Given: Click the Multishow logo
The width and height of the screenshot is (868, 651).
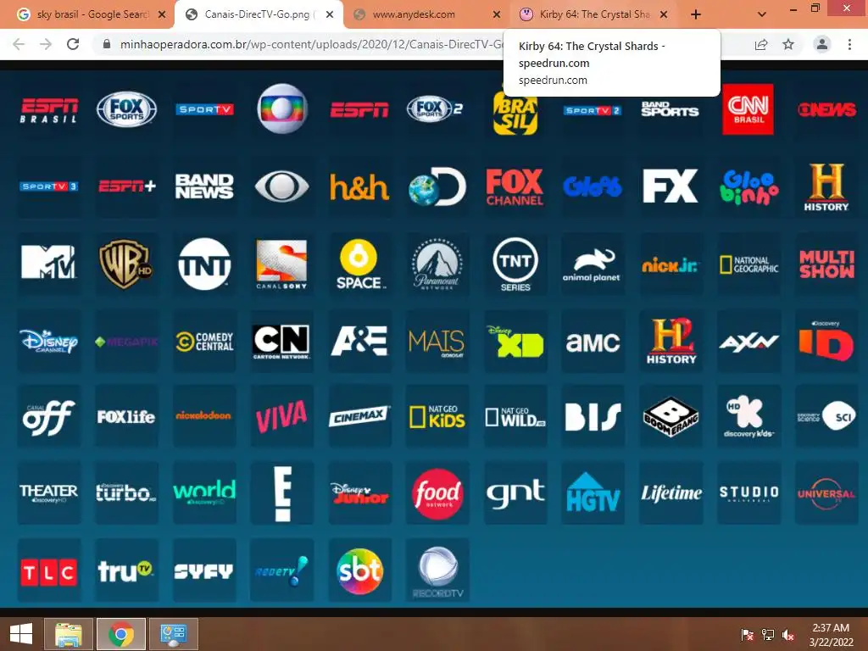Looking at the screenshot, I should point(826,264).
